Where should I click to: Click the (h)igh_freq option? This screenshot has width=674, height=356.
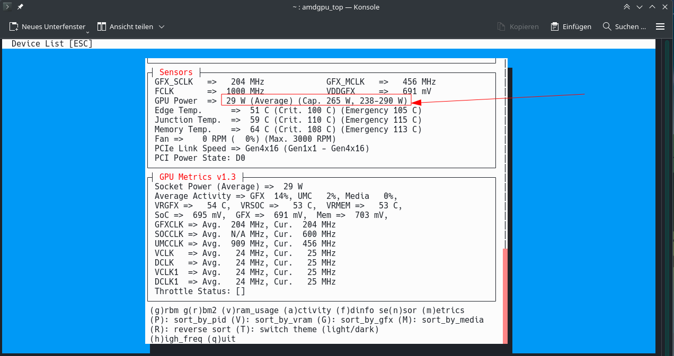click(176, 339)
